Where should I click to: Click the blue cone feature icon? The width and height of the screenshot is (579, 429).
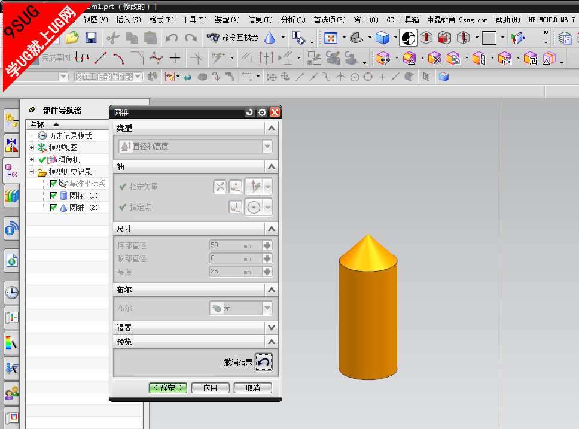click(270, 37)
